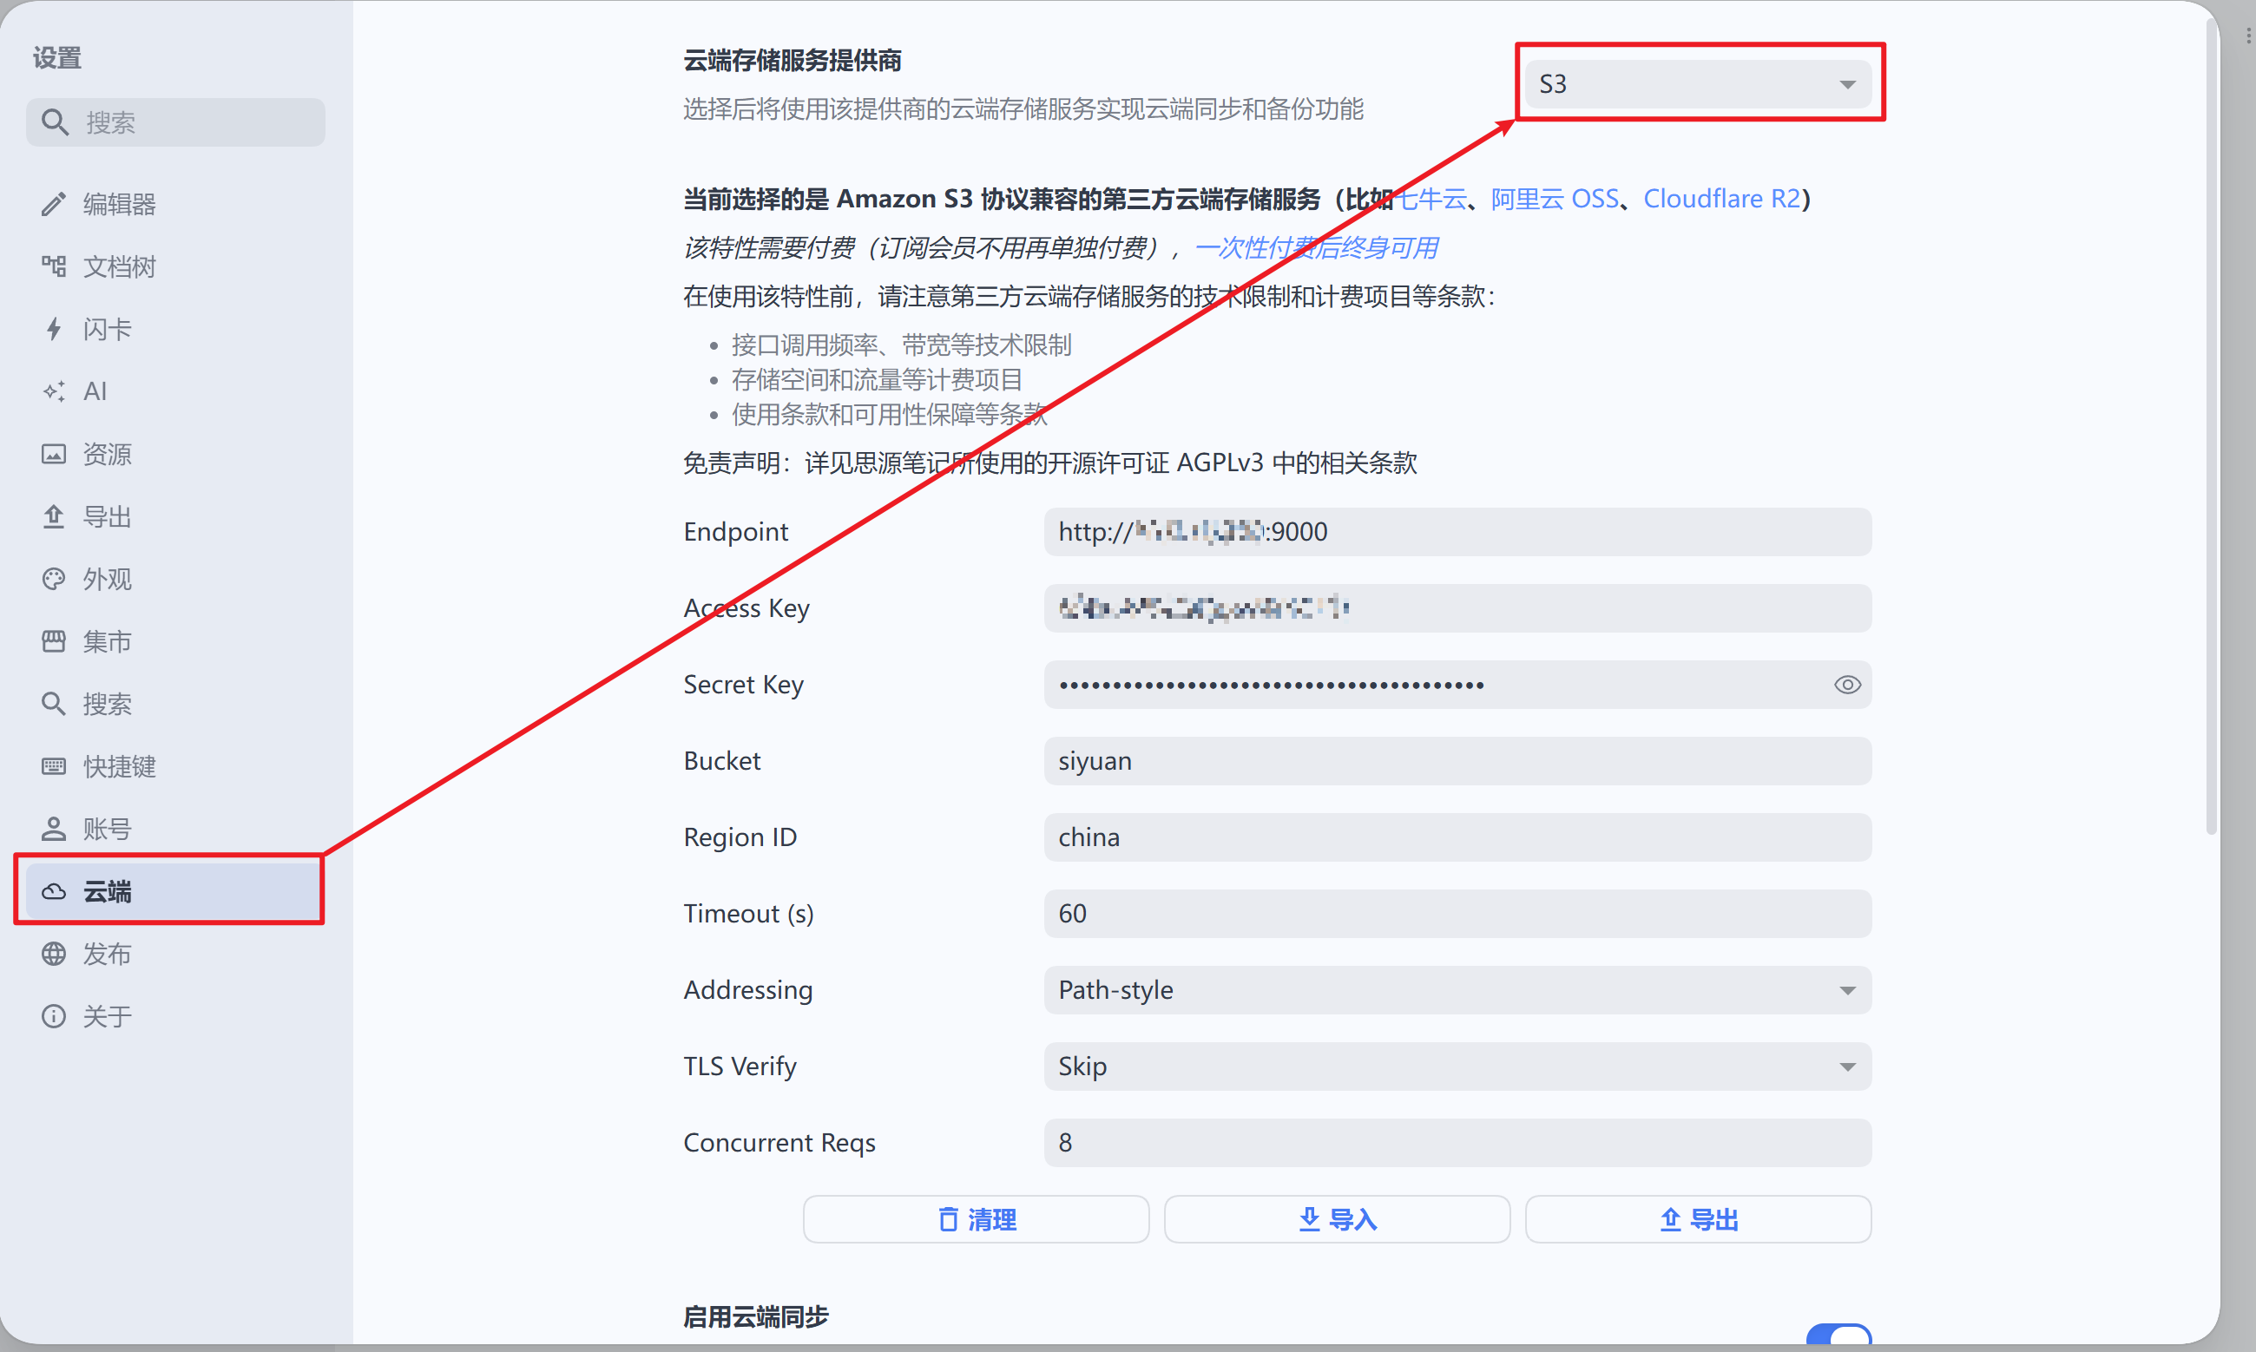This screenshot has width=2256, height=1352.
Task: Open the TLS Verify Skip dropdown
Action: click(x=1457, y=1066)
